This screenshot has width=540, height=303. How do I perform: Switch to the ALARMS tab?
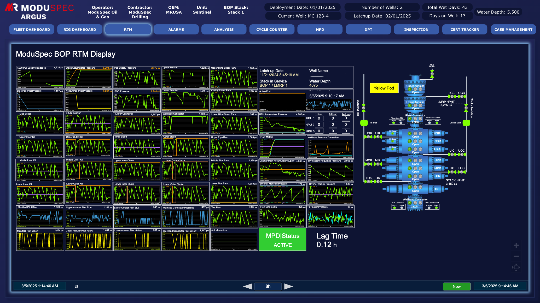tap(176, 29)
